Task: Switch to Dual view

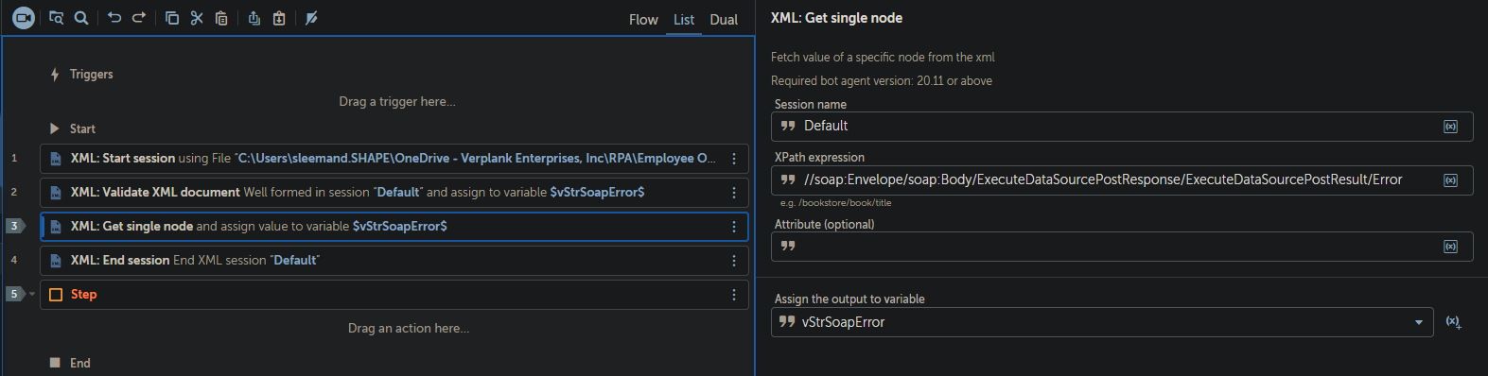Action: [x=724, y=20]
